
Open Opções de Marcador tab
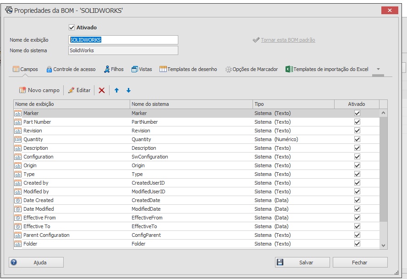251,69
